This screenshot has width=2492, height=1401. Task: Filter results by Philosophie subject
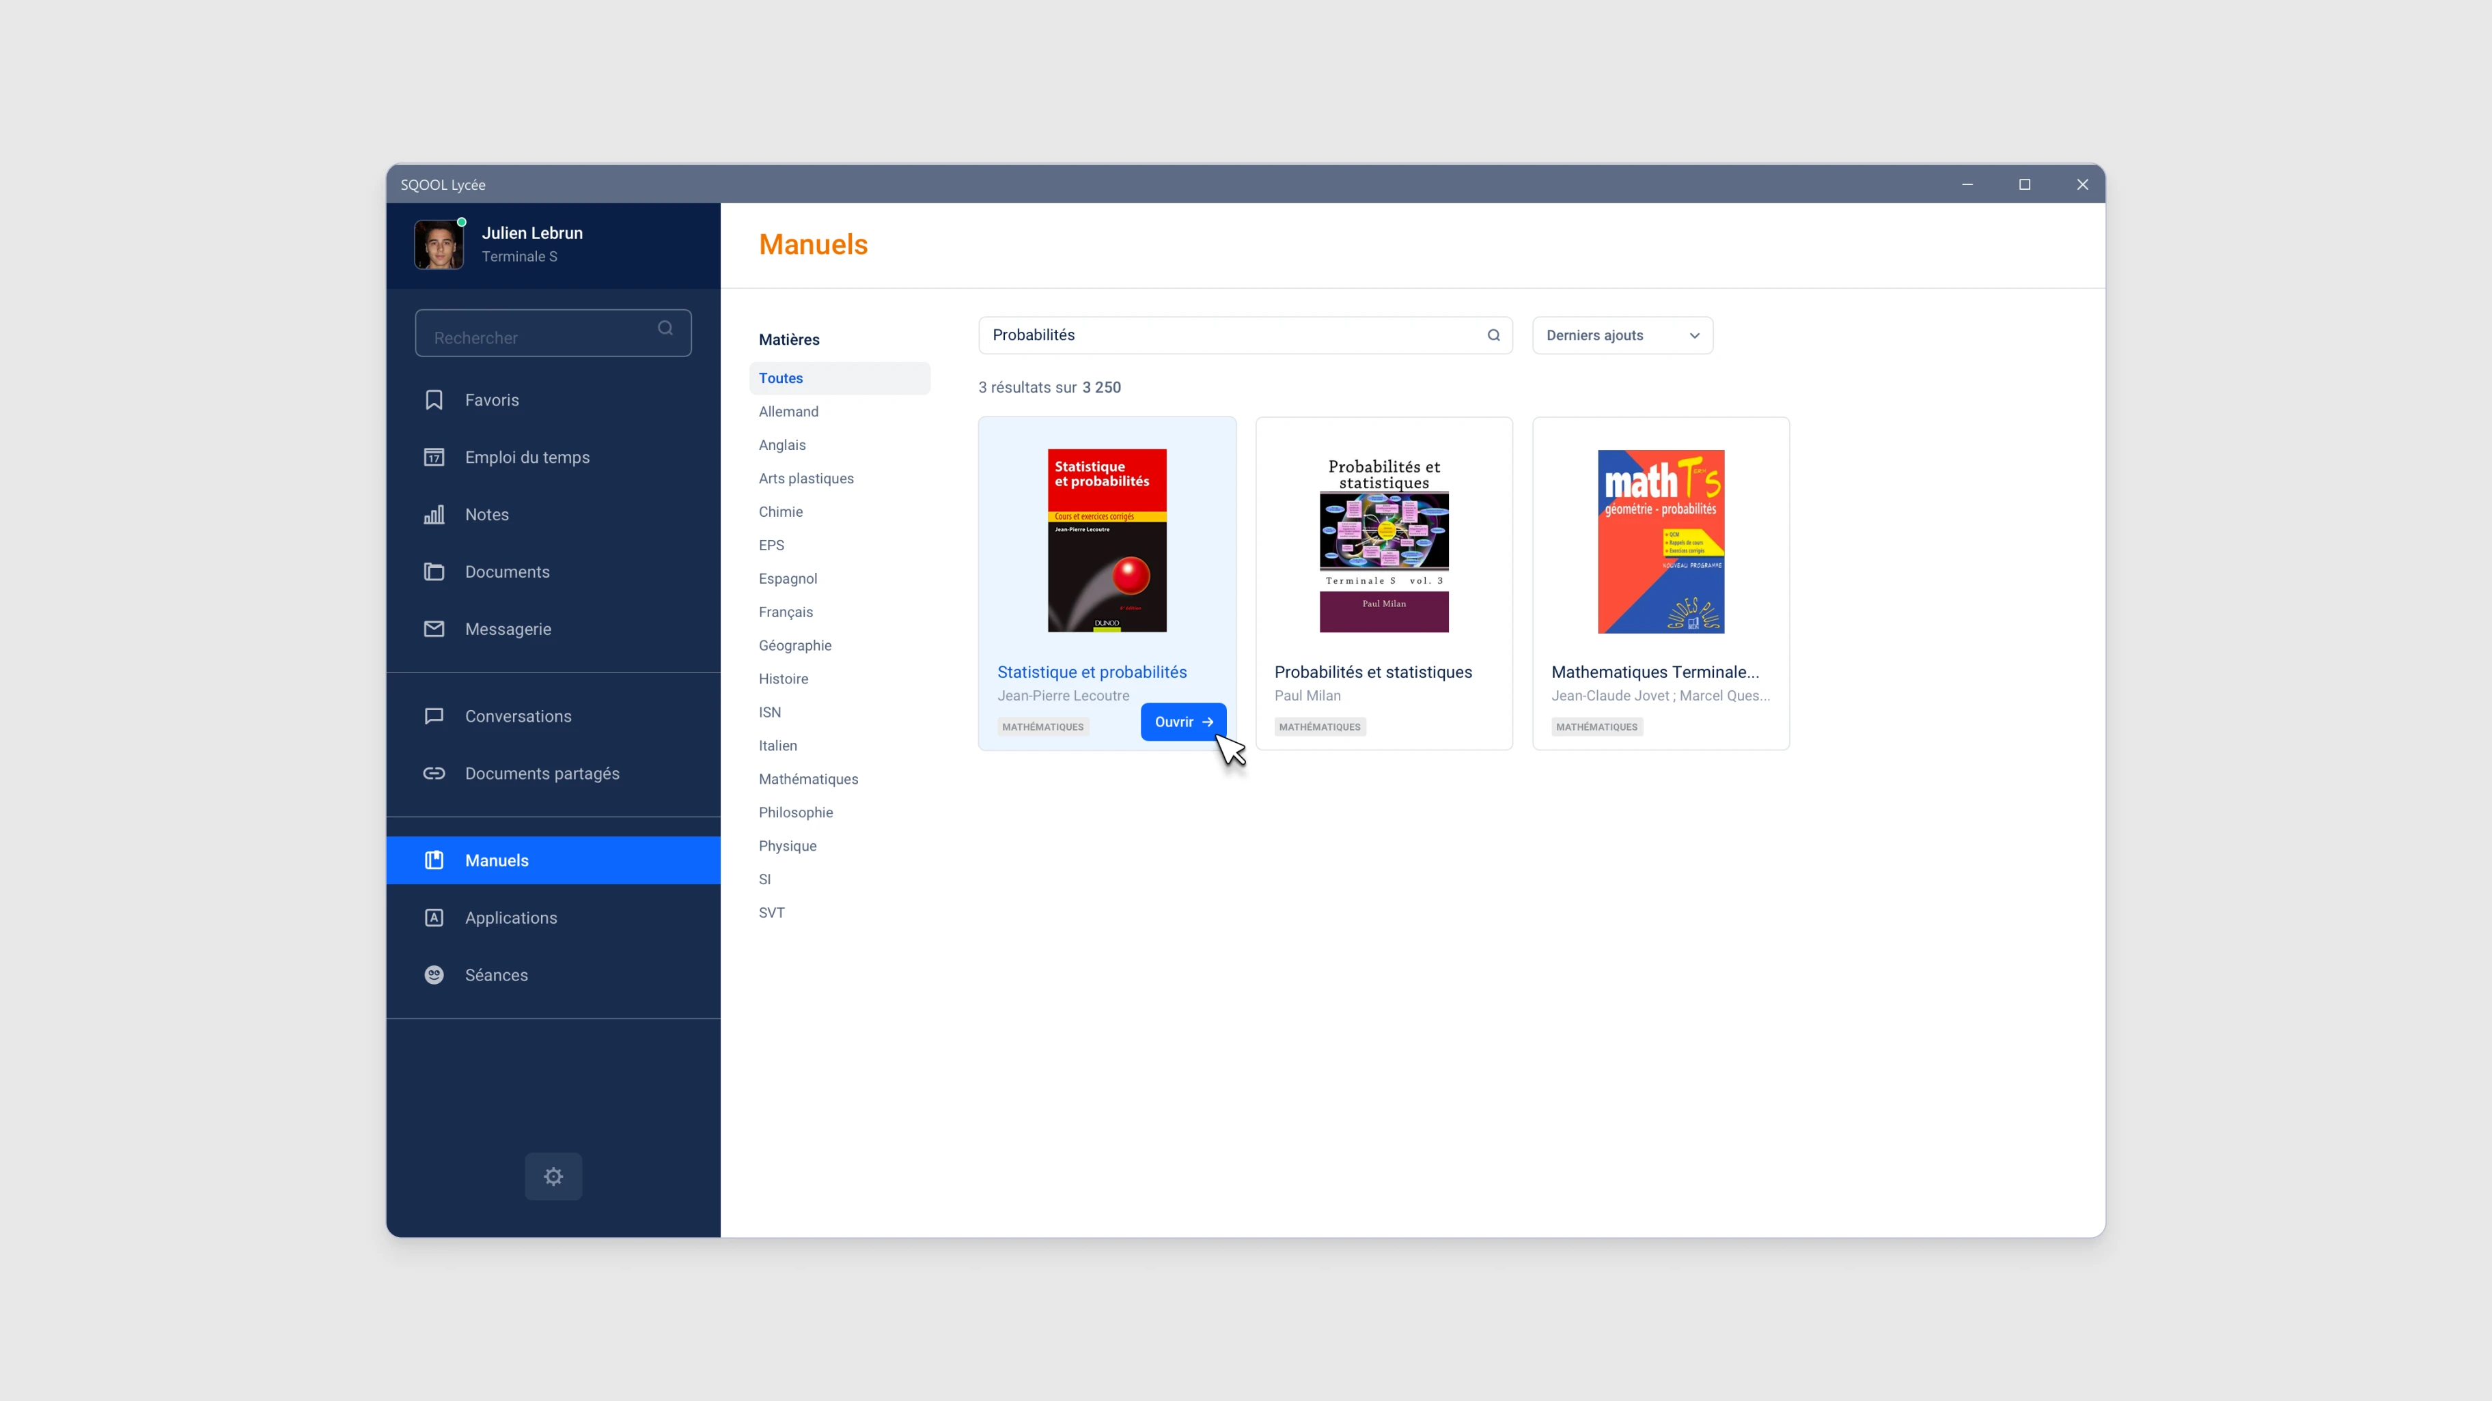795,812
